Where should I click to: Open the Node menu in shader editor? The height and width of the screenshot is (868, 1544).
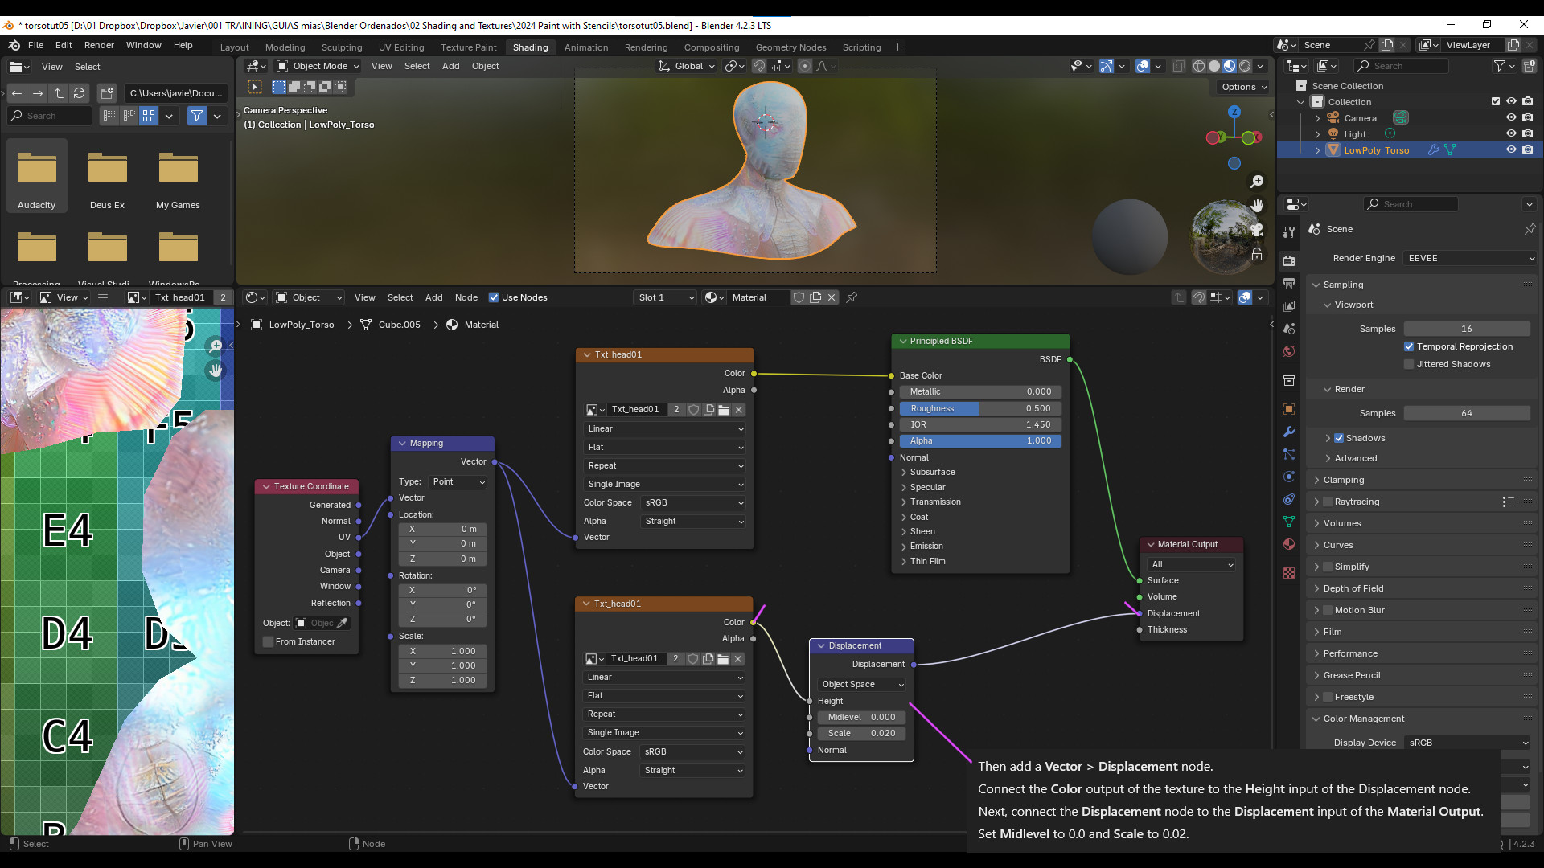coord(466,297)
